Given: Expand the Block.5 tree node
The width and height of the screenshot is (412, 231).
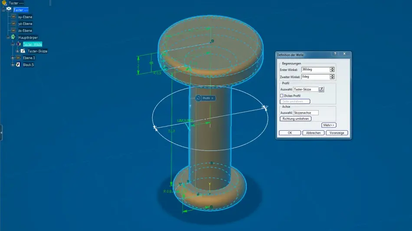Looking at the screenshot, I should point(12,65).
